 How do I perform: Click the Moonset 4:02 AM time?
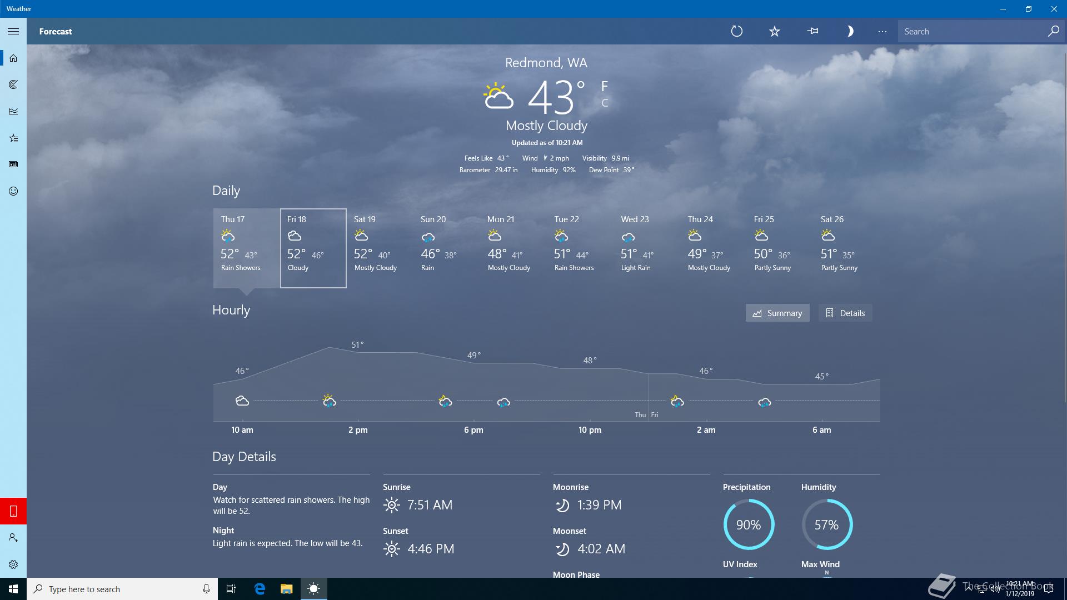click(x=601, y=549)
